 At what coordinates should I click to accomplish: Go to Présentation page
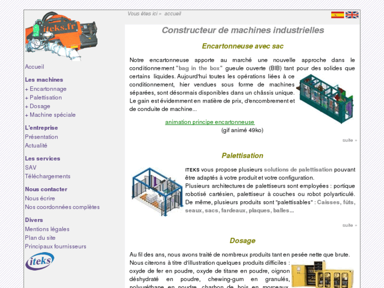click(x=41, y=137)
